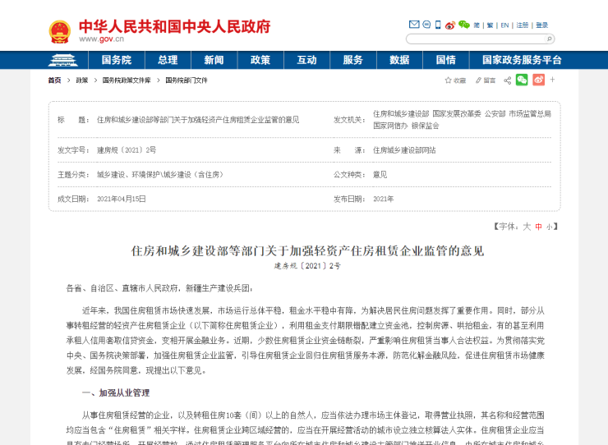Switch site language to EN
This screenshot has width=608, height=445.
(x=504, y=25)
